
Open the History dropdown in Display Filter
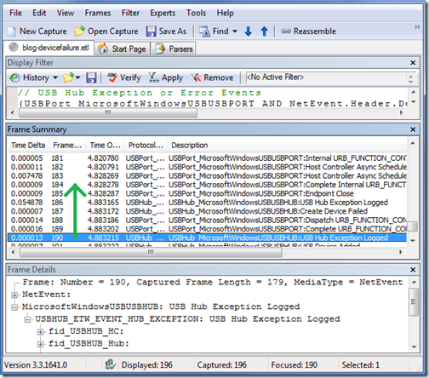(x=55, y=77)
